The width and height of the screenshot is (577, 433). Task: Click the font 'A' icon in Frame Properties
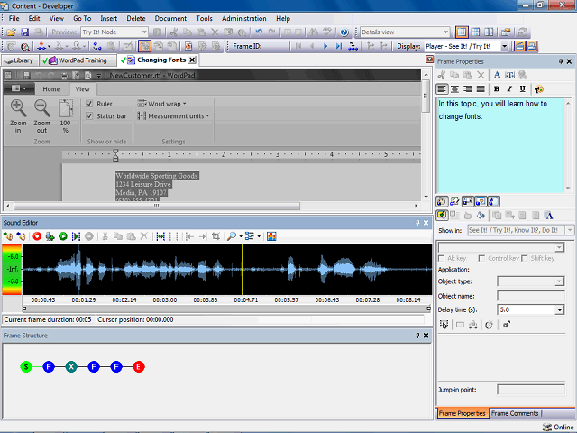(x=497, y=75)
